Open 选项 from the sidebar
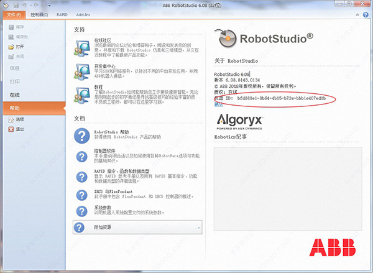The width and height of the screenshot is (373, 273). pos(16,119)
